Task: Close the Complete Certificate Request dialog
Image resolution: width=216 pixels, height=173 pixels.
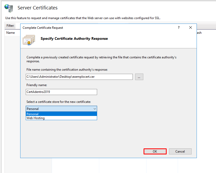Action: 191,27
